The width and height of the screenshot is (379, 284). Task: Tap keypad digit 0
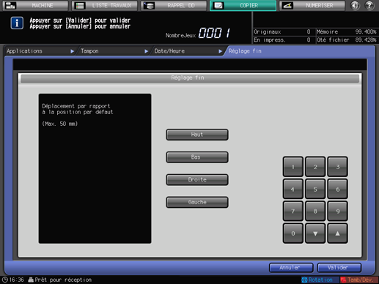293,233
